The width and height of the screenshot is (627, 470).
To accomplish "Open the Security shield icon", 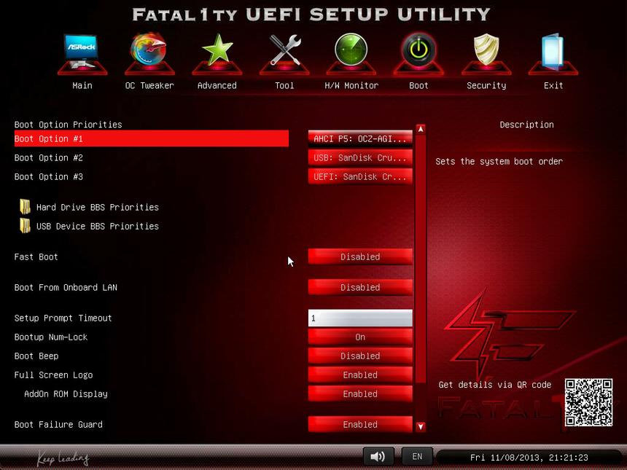I will [486, 53].
